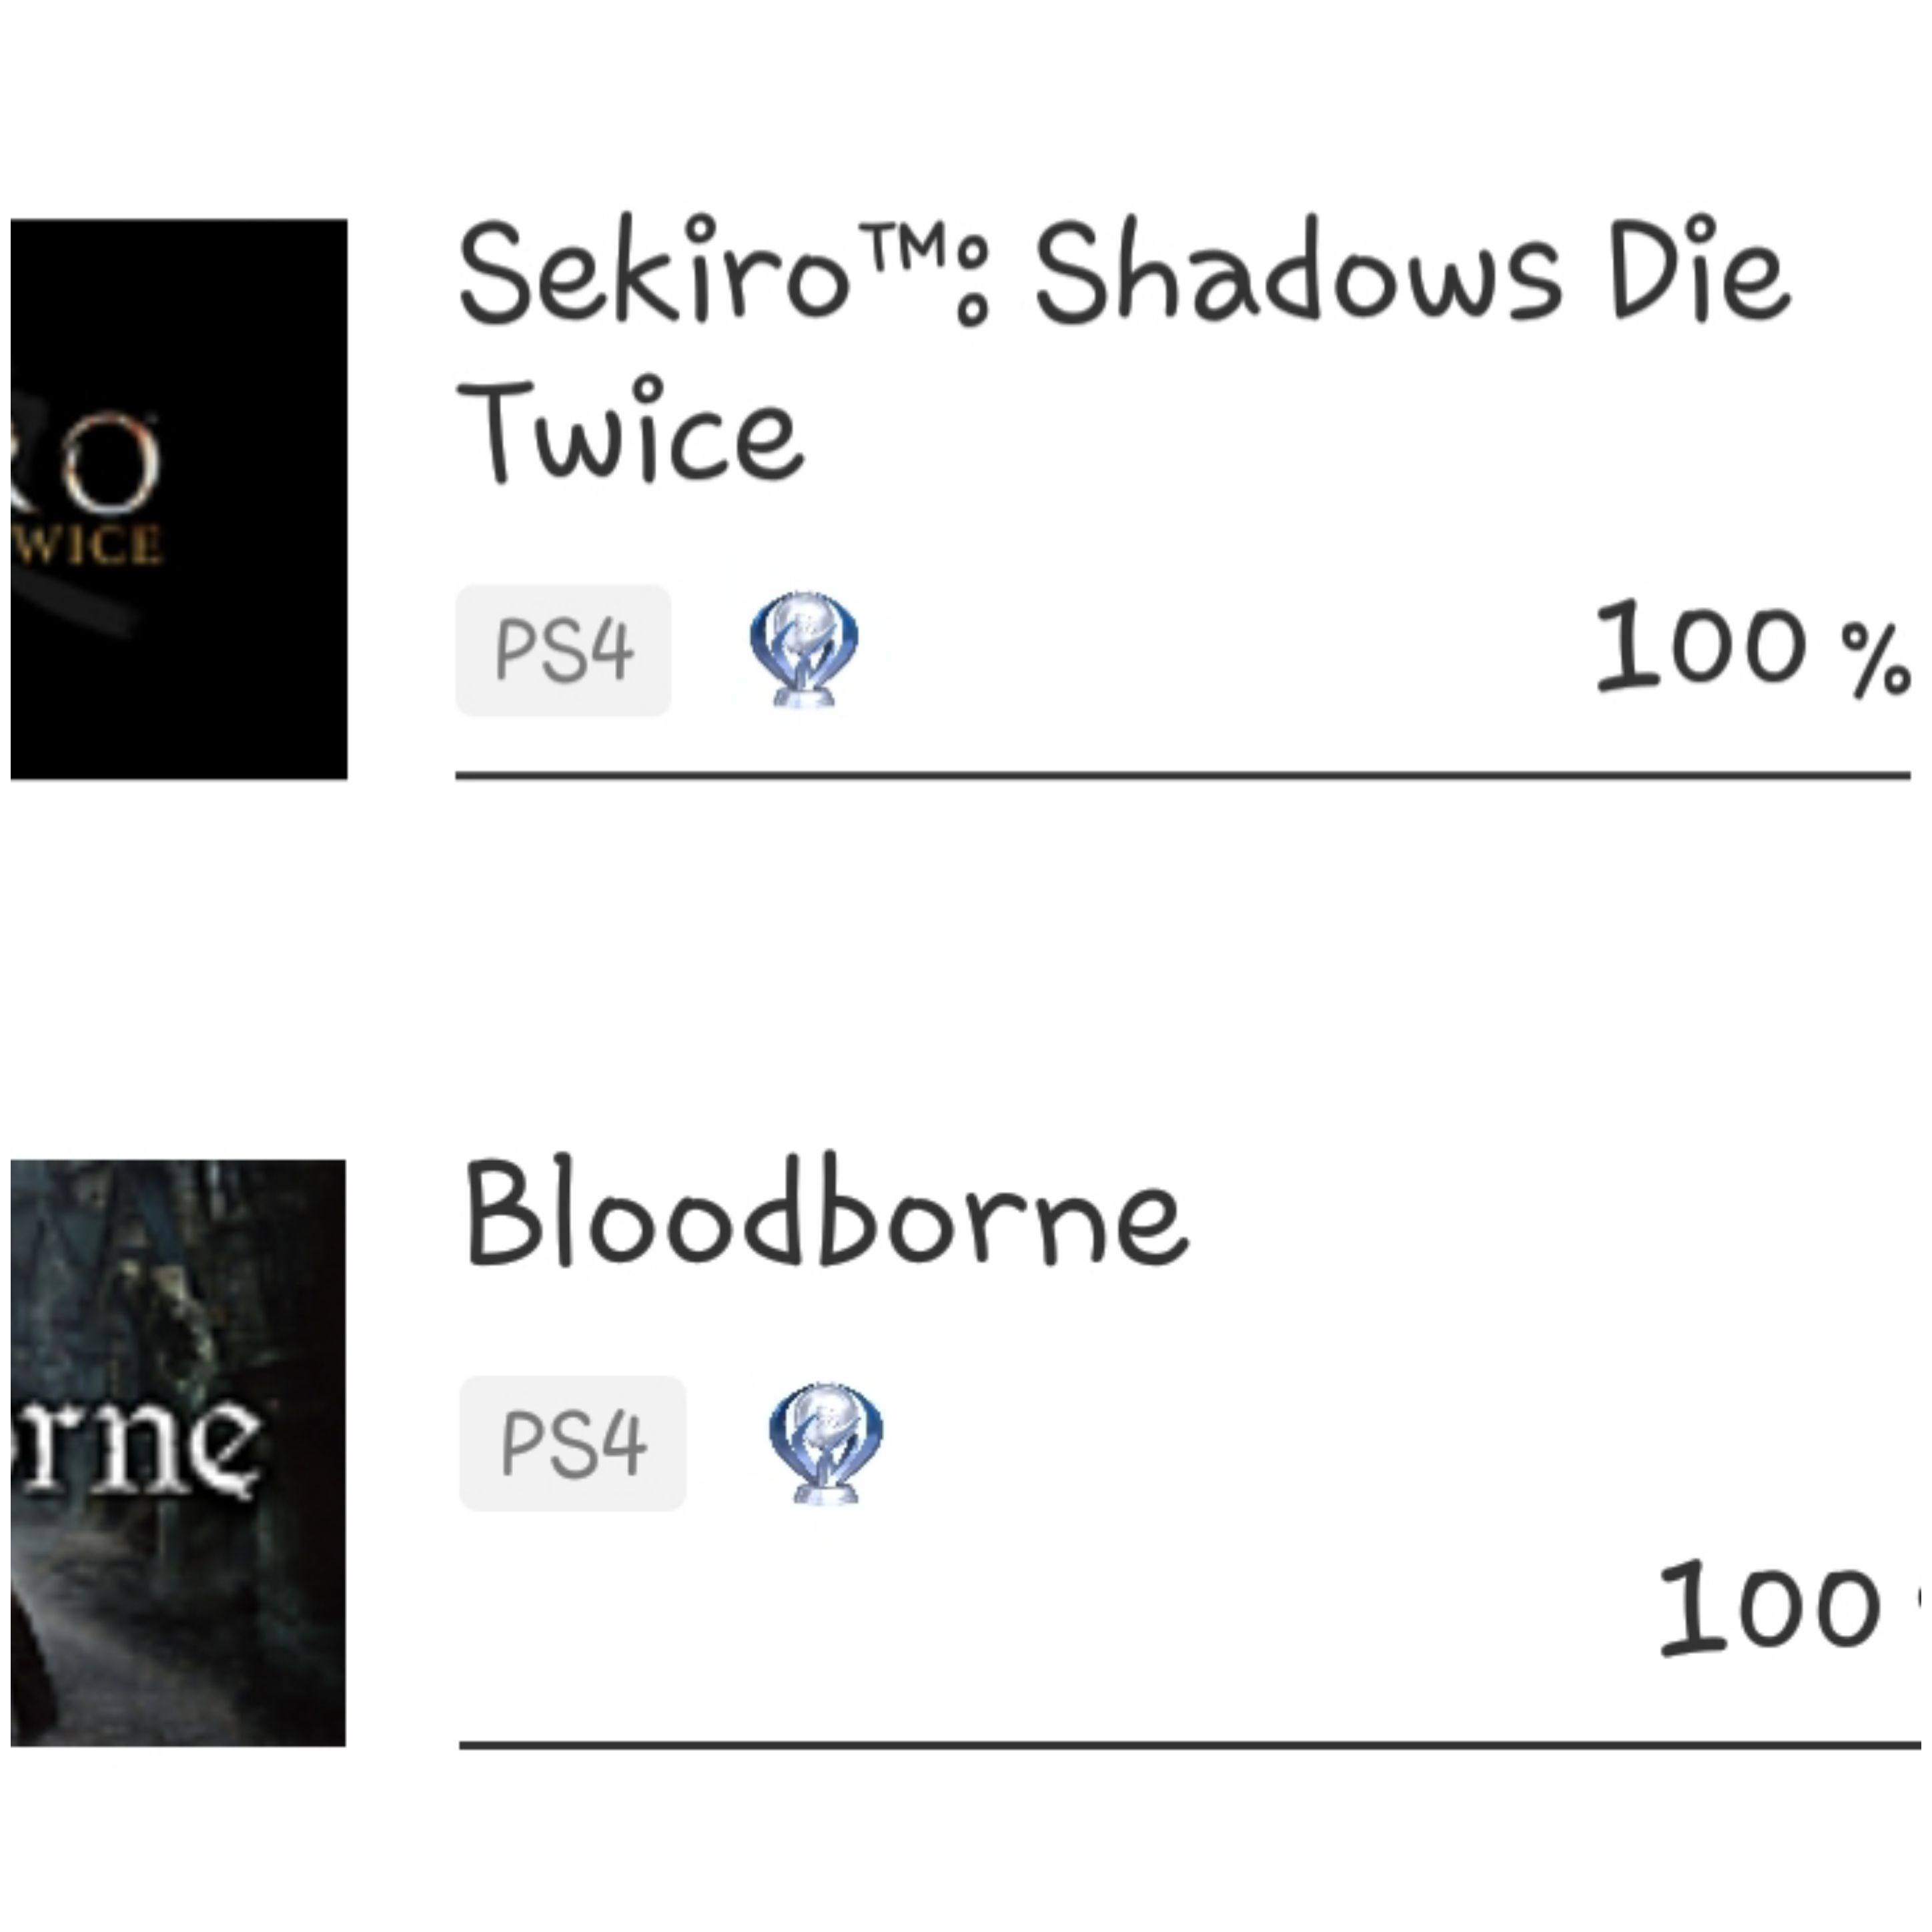Open the Bloodborne game cover thumbnail
Image resolution: width=1932 pixels, height=1932 pixels.
tap(178, 1453)
